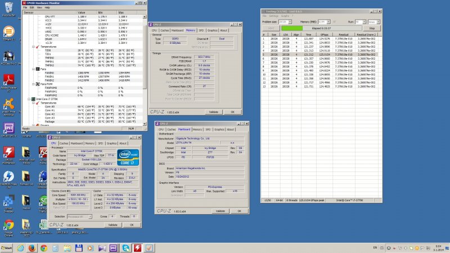450x253 pixels.
Task: Open the times unit dropdown in LinX
Action: [378, 22]
